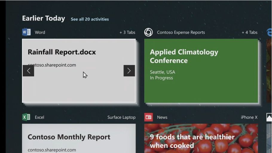Click the red News app icon
Image resolution: width=272 pixels, height=153 pixels.
pos(149,117)
